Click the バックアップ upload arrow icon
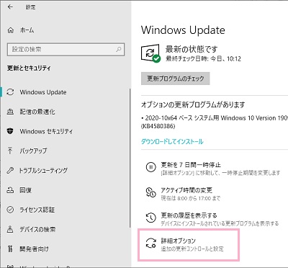Screen dimensions: 288x268 (10, 151)
